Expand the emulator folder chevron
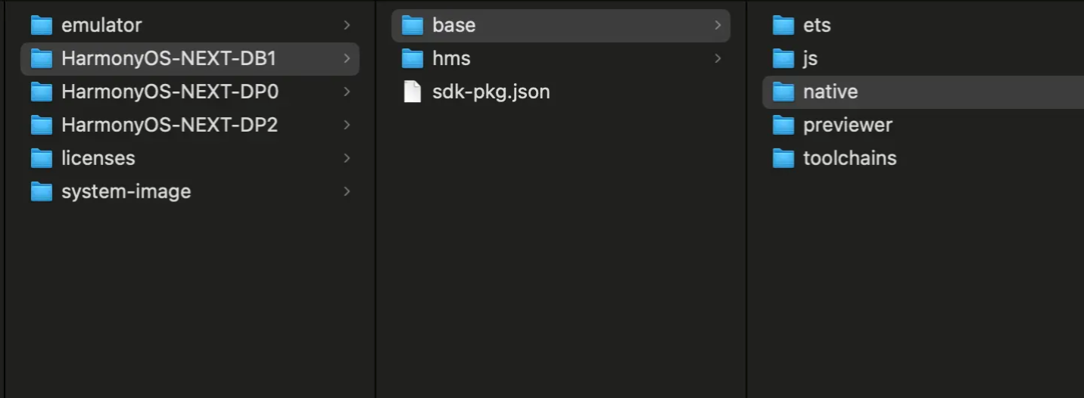The height and width of the screenshot is (398, 1084). tap(347, 26)
